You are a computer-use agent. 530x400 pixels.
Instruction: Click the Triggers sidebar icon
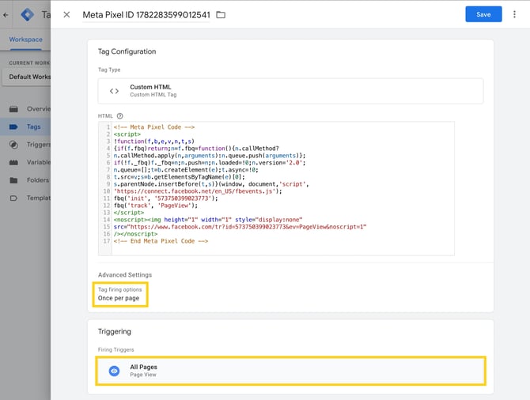click(x=13, y=145)
